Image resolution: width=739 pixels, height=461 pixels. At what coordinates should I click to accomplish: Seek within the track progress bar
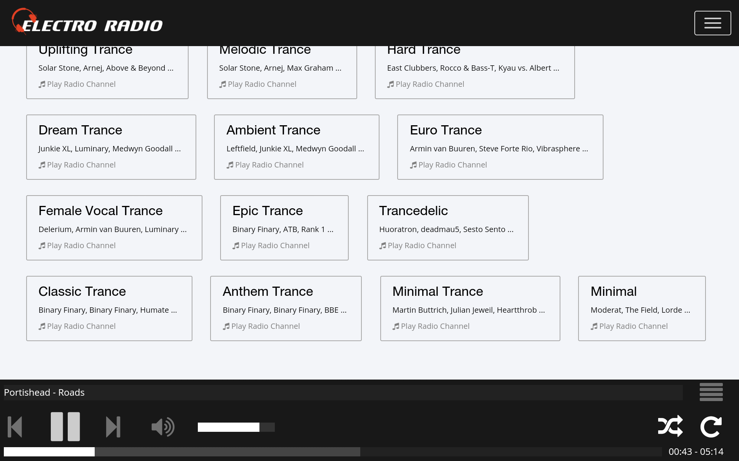click(333, 452)
